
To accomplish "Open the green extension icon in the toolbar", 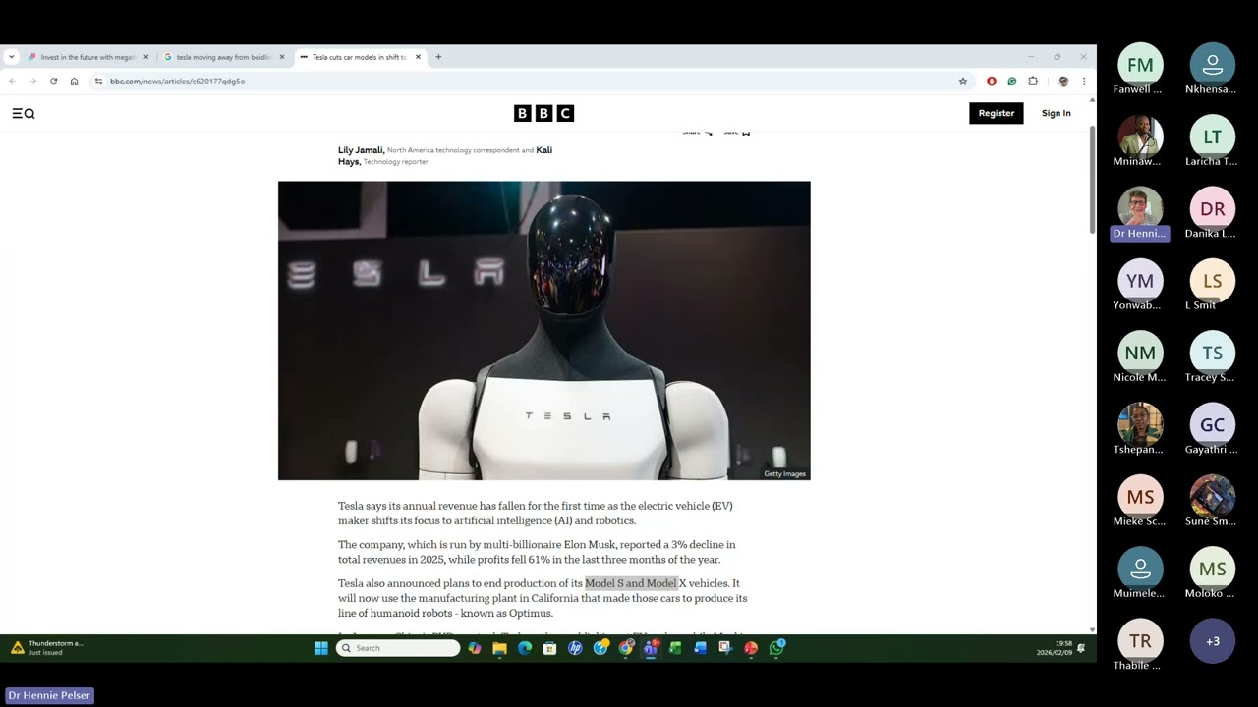I will point(1012,82).
